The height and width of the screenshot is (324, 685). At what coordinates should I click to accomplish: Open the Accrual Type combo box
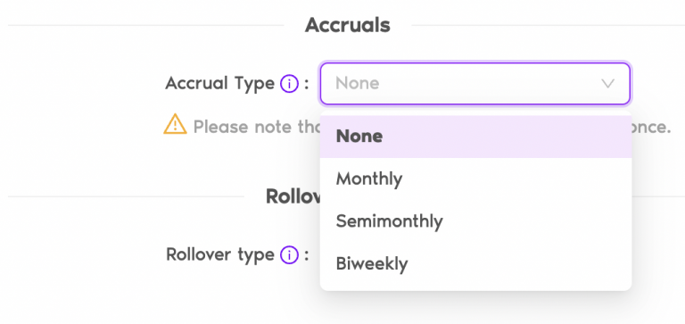click(x=475, y=84)
